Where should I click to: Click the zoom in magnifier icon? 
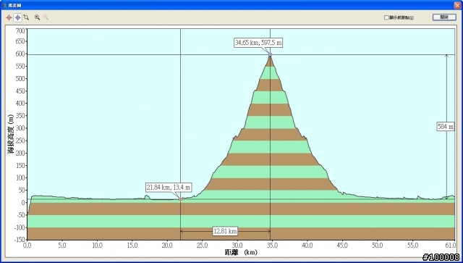pos(37,17)
